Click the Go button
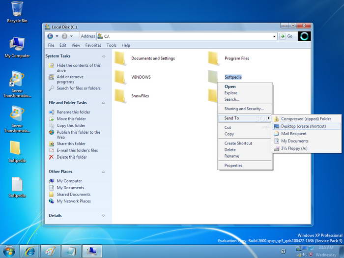 [x=287, y=36]
